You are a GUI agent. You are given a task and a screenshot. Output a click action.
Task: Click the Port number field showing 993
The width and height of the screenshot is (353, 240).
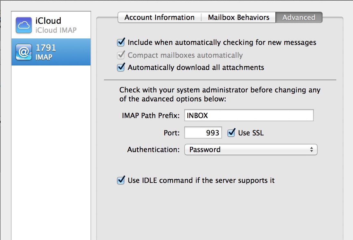tap(203, 133)
